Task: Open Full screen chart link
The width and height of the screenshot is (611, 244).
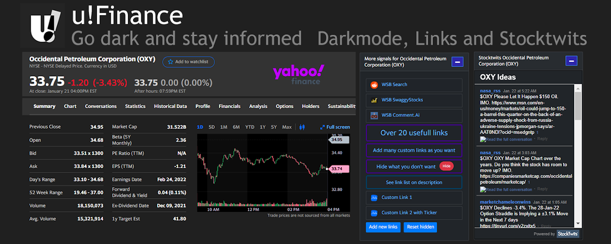Action: pos(334,127)
